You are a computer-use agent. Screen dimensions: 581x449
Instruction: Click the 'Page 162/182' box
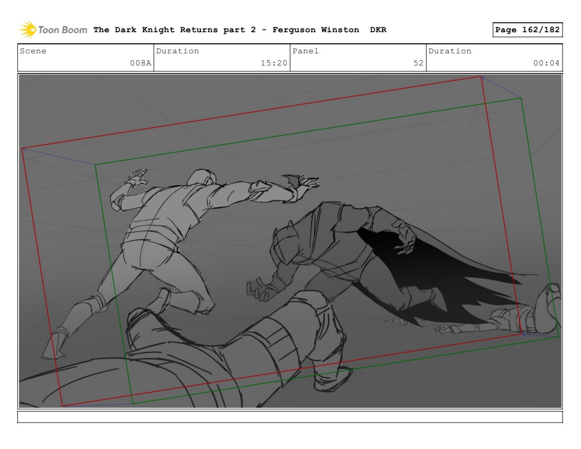tap(528, 30)
